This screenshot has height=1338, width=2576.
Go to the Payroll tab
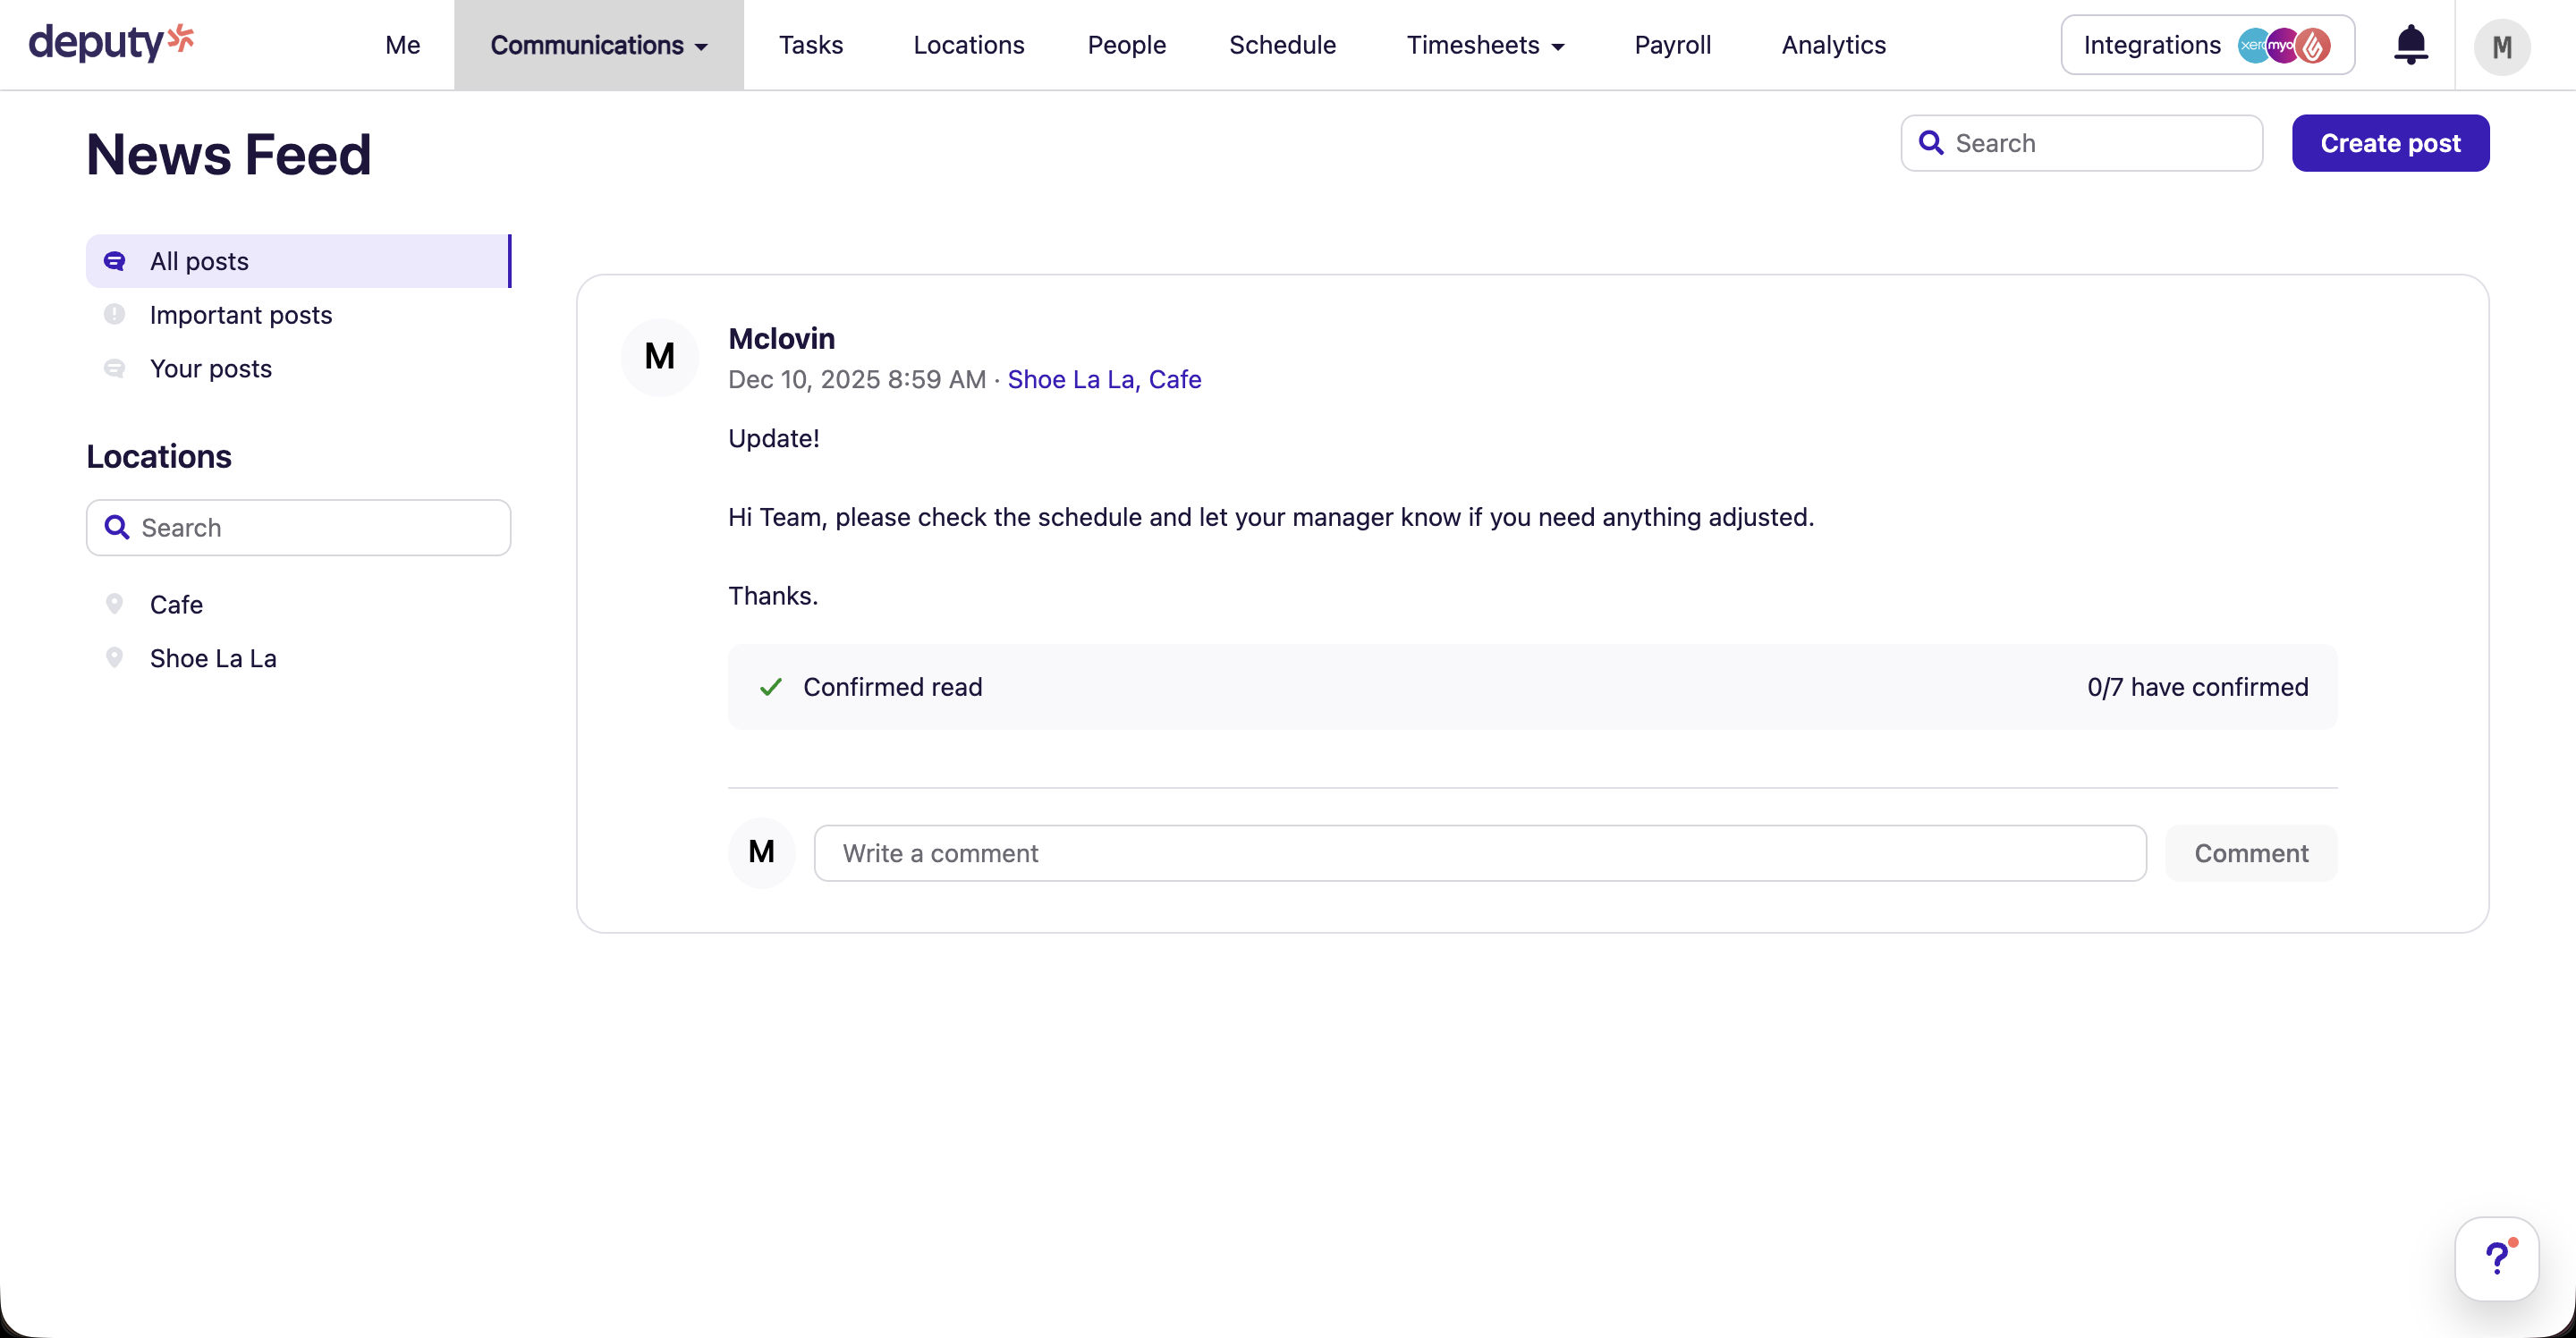pos(1673,44)
